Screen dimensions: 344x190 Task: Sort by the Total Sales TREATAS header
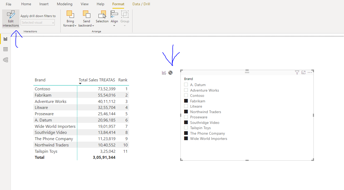tap(97, 80)
